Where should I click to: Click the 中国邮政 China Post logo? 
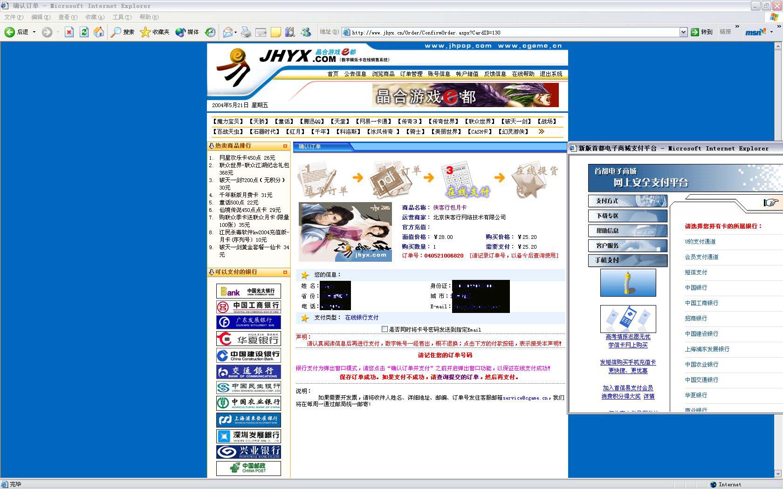click(x=248, y=468)
